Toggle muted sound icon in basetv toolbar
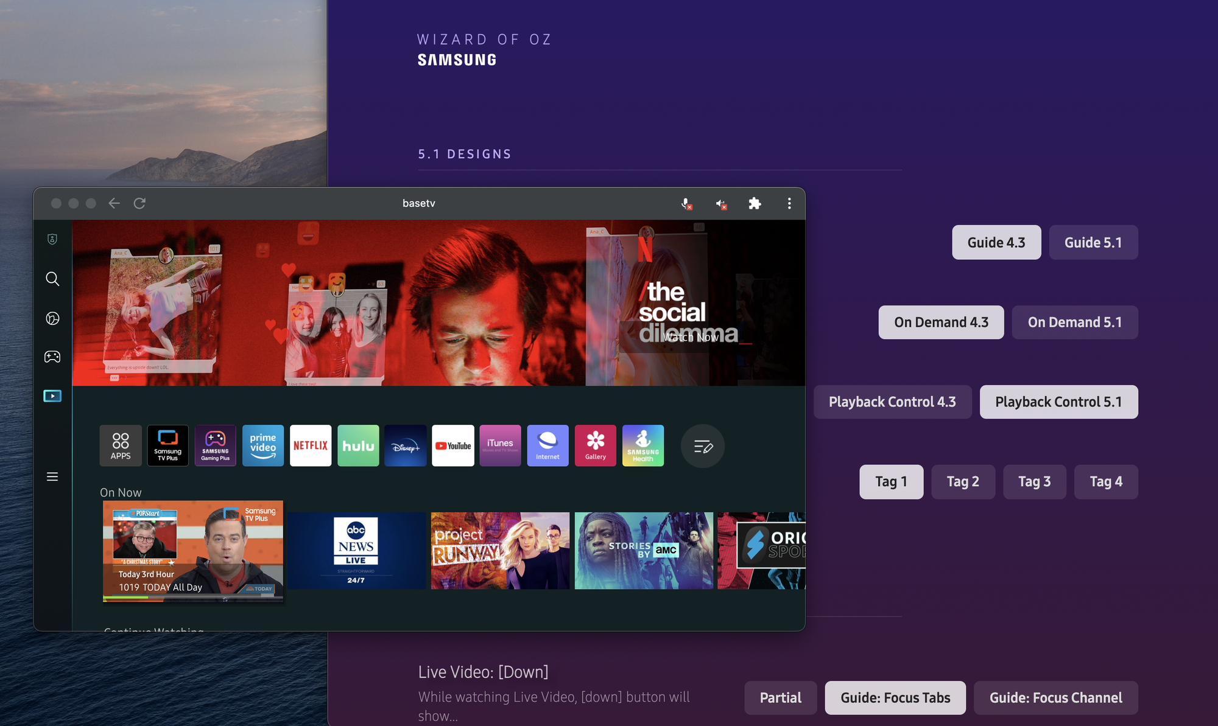 721,204
